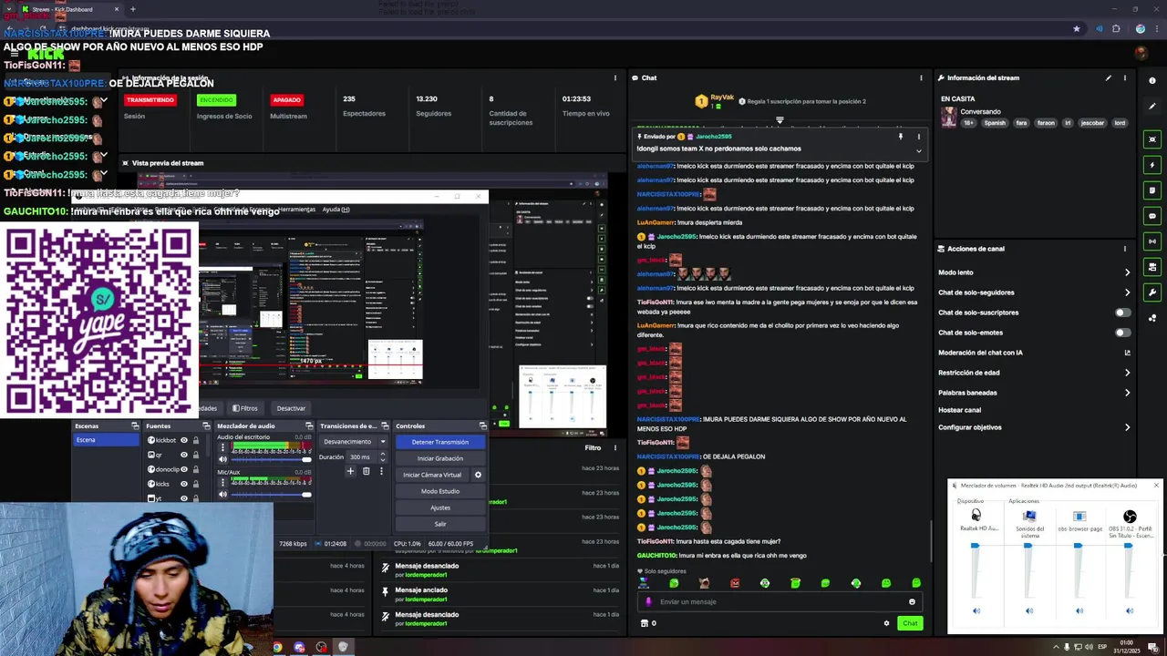The image size is (1167, 656).
Task: Click Spanish tag in stream information
Action: [994, 123]
